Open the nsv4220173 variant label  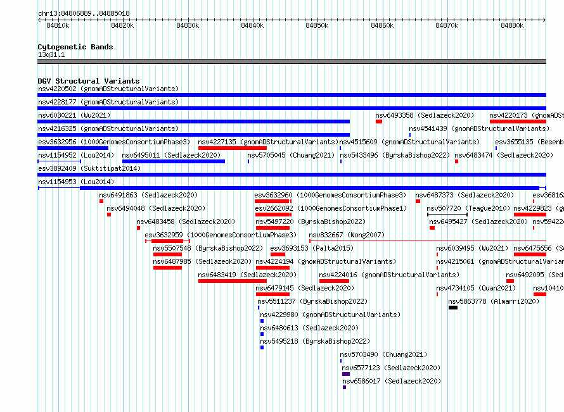527,115
